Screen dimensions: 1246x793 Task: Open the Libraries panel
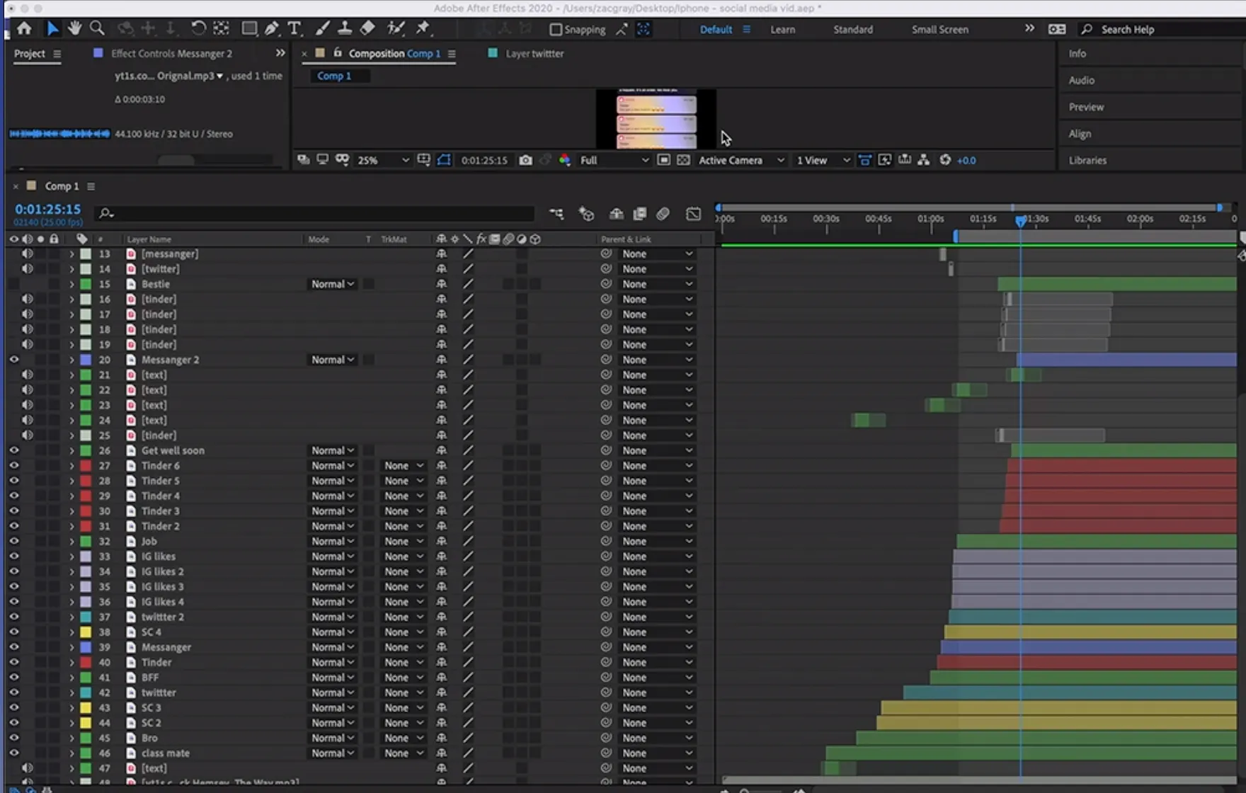click(x=1087, y=160)
